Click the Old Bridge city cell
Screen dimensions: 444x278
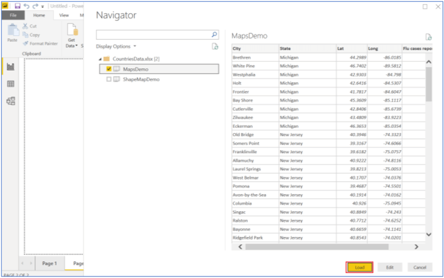click(x=255, y=135)
